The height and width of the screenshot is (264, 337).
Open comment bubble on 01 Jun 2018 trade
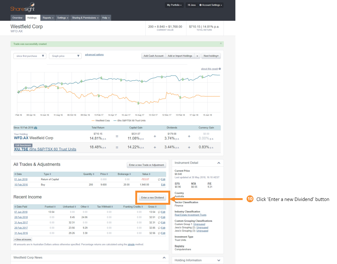tap(159, 179)
